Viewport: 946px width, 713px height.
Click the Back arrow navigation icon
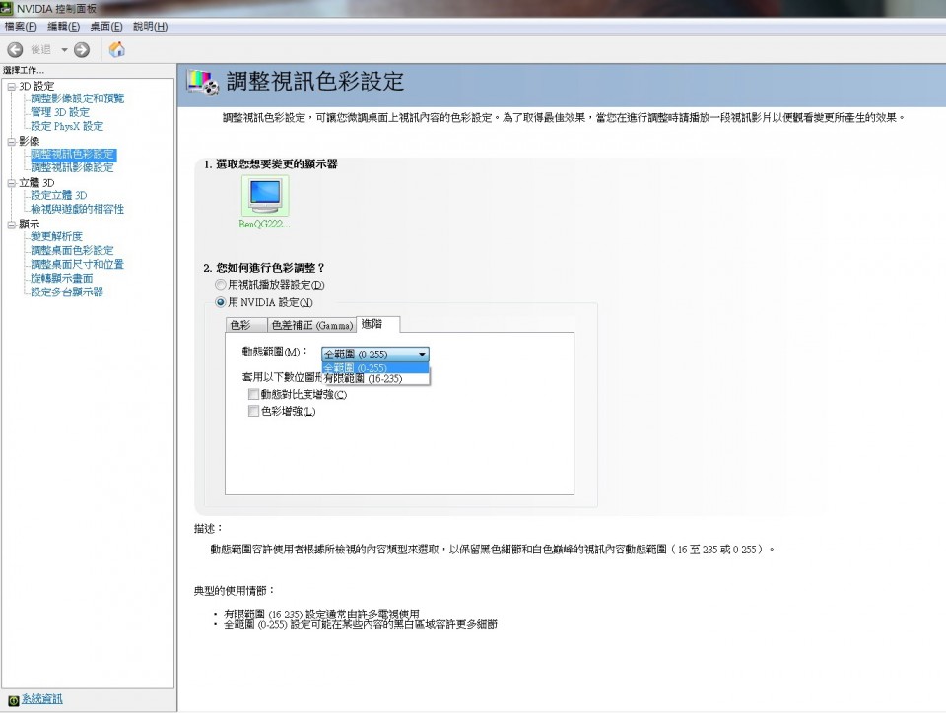(x=15, y=50)
